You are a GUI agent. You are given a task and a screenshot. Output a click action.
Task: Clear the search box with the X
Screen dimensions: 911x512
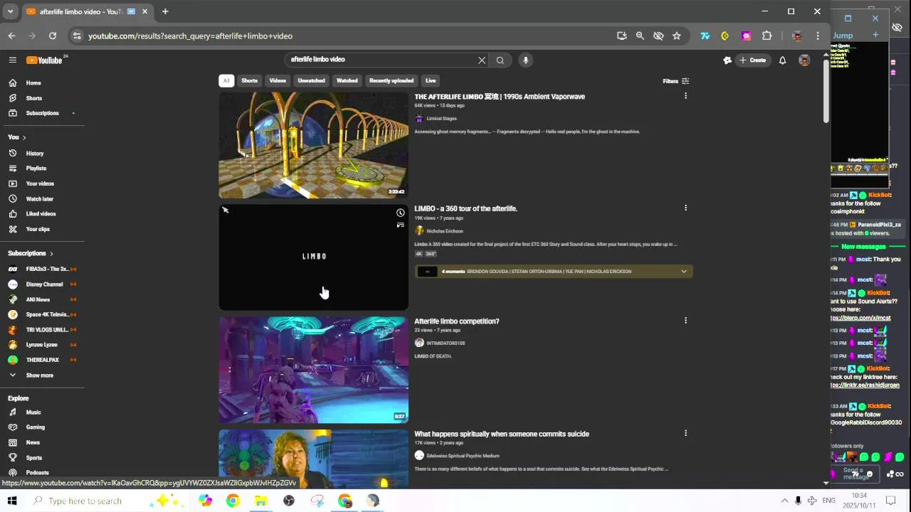pyautogui.click(x=482, y=60)
